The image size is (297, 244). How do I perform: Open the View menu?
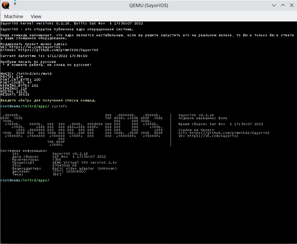pyautogui.click(x=36, y=16)
